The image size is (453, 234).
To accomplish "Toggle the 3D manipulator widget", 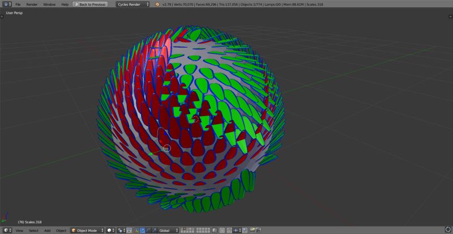I will tap(137, 230).
